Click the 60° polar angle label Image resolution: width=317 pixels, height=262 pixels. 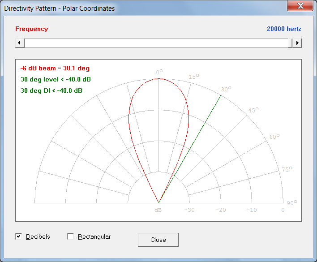pyautogui.click(x=274, y=137)
